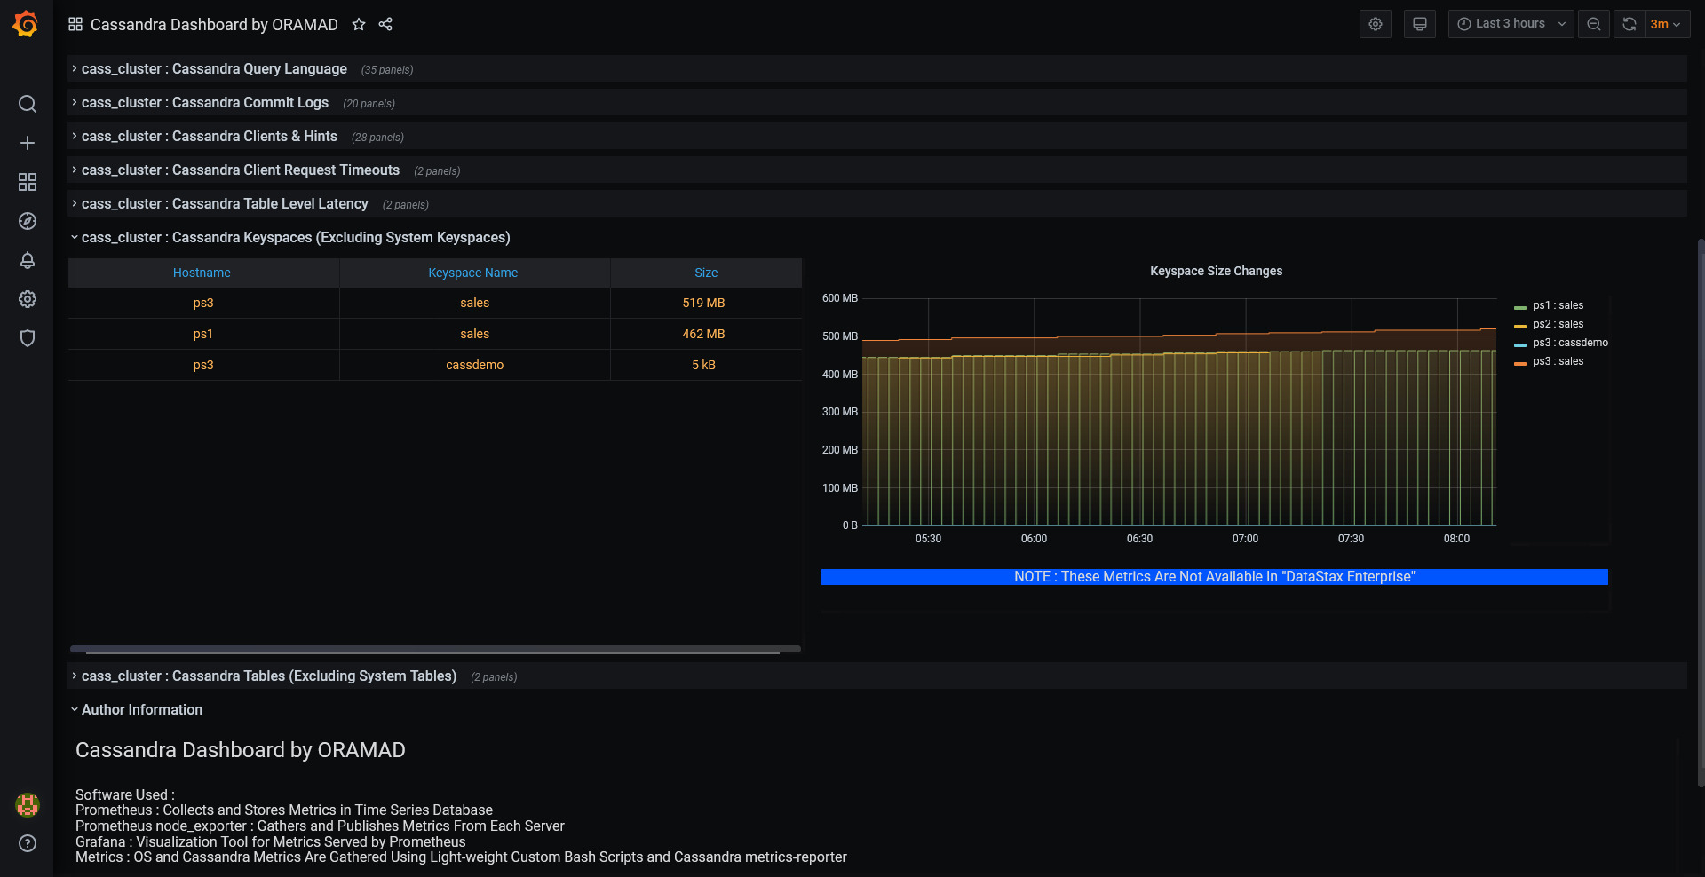This screenshot has width=1705, height=877.
Task: Open the Dashboards grid icon in sidebar
Action: pos(28,182)
